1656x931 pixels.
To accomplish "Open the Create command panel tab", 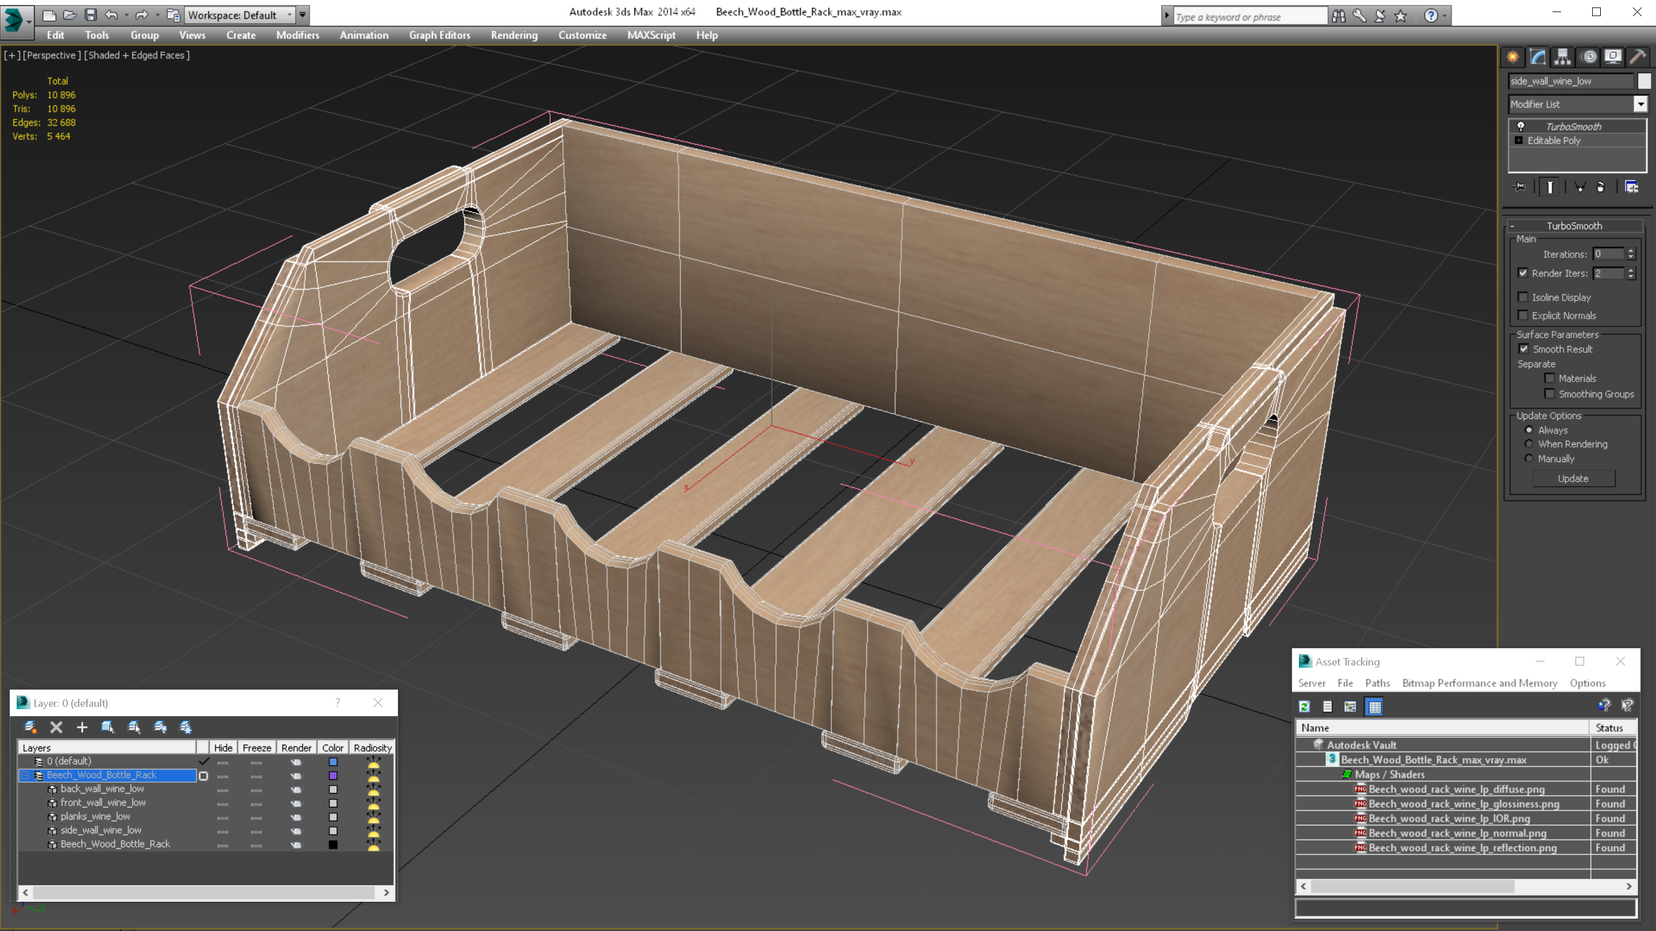I will tap(1513, 57).
